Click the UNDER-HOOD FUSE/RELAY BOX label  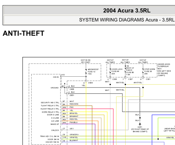point(164,70)
